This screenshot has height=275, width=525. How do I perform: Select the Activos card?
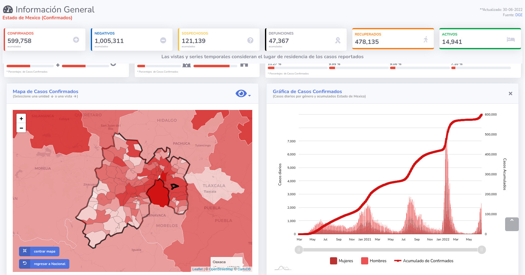[x=480, y=39]
